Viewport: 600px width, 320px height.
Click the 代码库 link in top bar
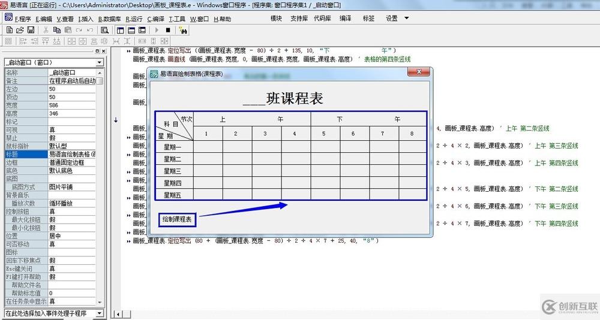click(322, 18)
